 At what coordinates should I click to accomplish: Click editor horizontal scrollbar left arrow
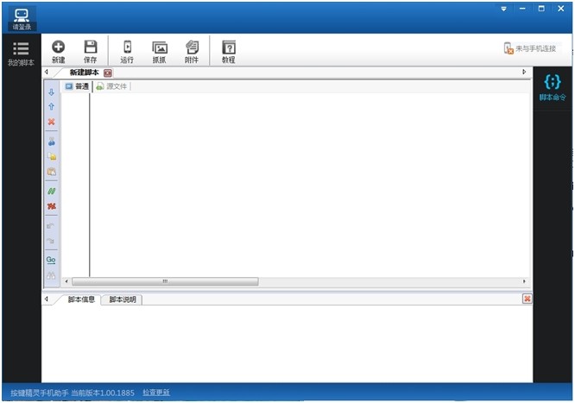point(66,281)
